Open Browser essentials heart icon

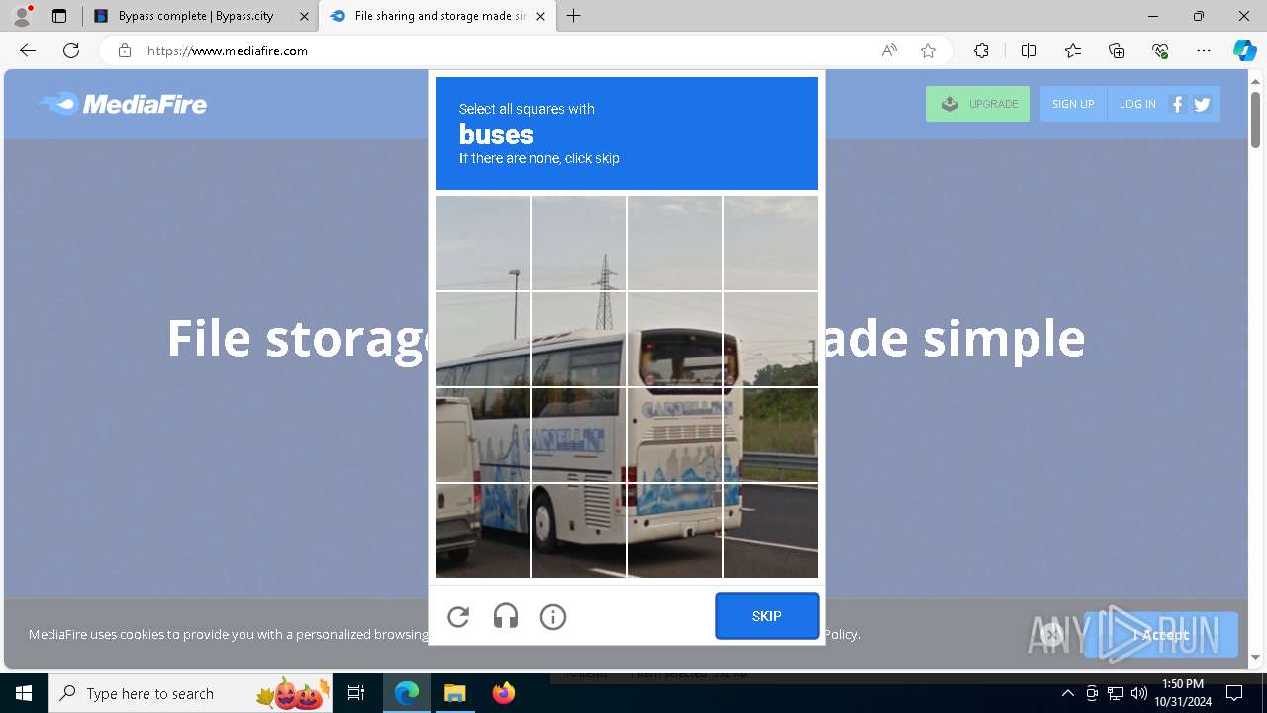(x=1160, y=51)
